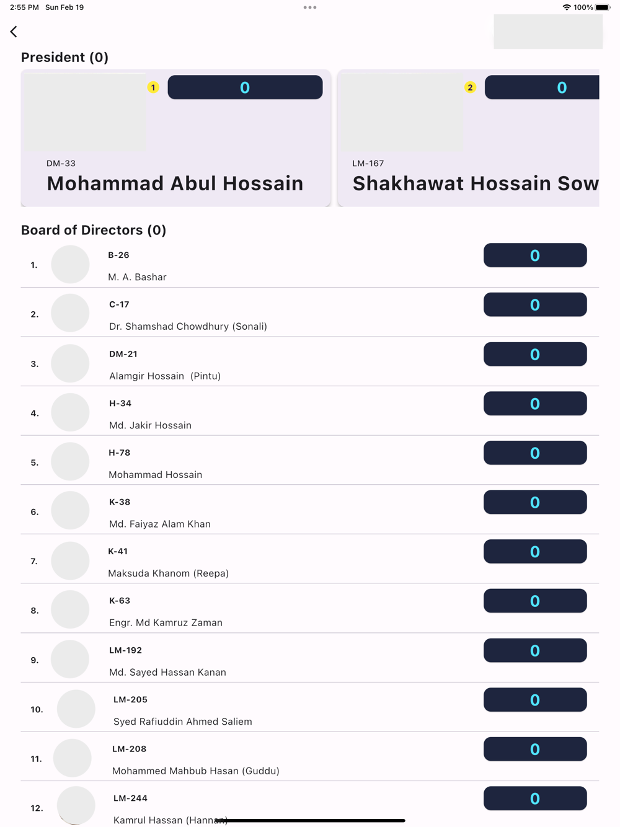Tap the gray placeholder box at top right
This screenshot has width=620, height=827.
pyautogui.click(x=548, y=32)
